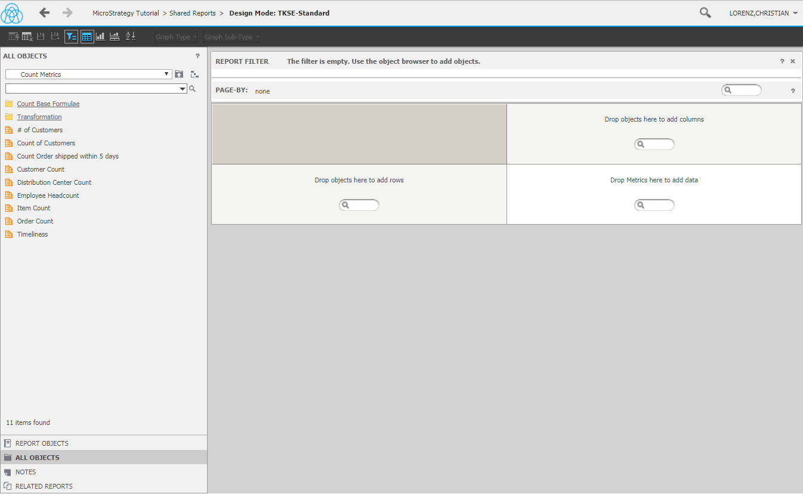Image resolution: width=803 pixels, height=494 pixels.
Task: Go back with the left arrow
Action: pyautogui.click(x=44, y=13)
